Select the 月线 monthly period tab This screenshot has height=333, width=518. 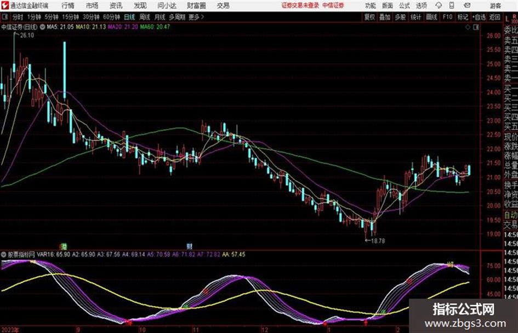pos(160,17)
